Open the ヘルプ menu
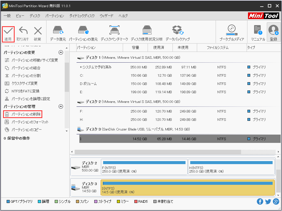 pos(123,16)
